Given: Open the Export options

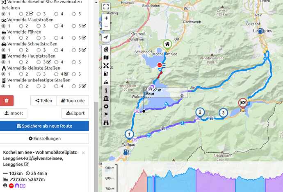Looking at the screenshot, I should tap(75, 113).
